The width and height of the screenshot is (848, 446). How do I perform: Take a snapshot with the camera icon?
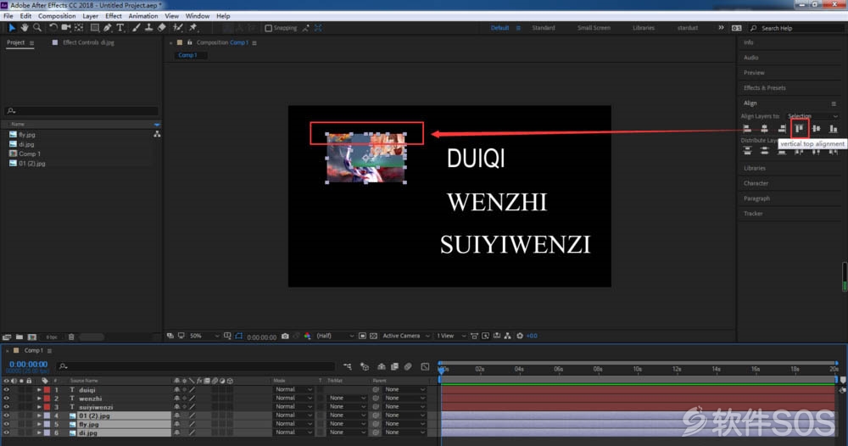tap(285, 337)
